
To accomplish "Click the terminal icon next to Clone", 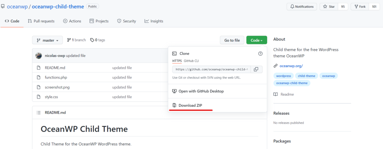I will point(174,54).
